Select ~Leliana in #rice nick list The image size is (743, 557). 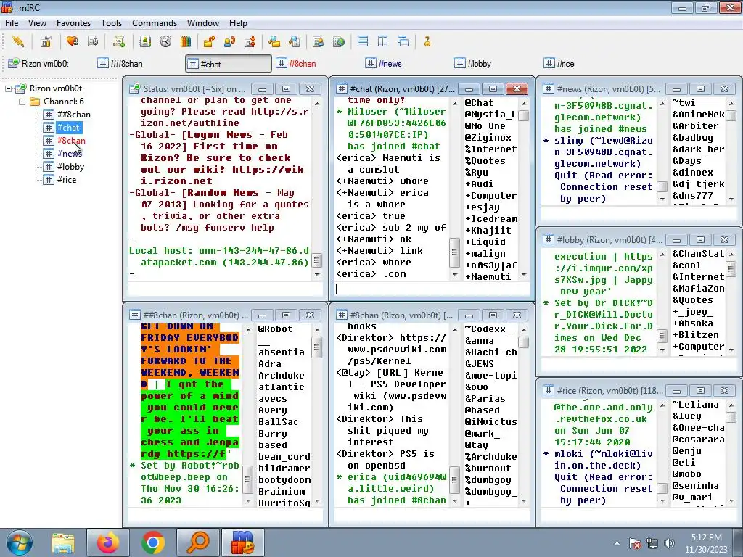pos(695,405)
